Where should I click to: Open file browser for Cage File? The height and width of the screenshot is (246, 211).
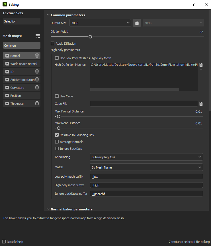201,104
